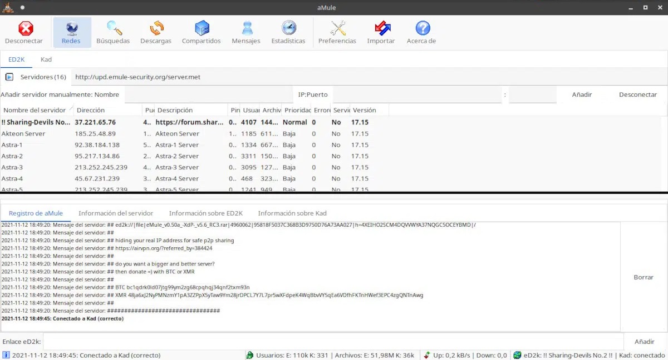
Task: Click the server.met URL input field
Action: (367, 77)
